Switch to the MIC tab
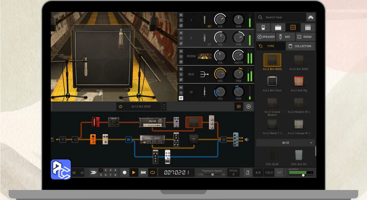 [285, 37]
